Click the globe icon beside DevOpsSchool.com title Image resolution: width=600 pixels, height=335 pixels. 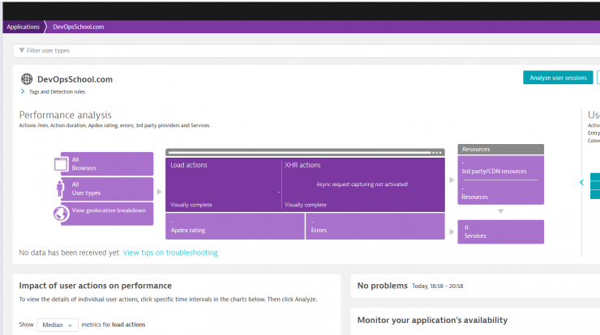tap(27, 79)
